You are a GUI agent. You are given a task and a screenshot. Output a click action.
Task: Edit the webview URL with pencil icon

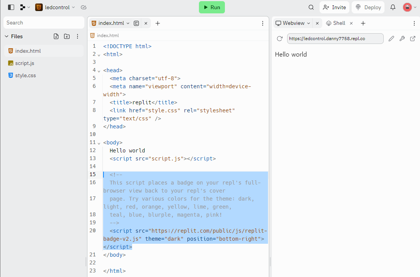click(391, 39)
